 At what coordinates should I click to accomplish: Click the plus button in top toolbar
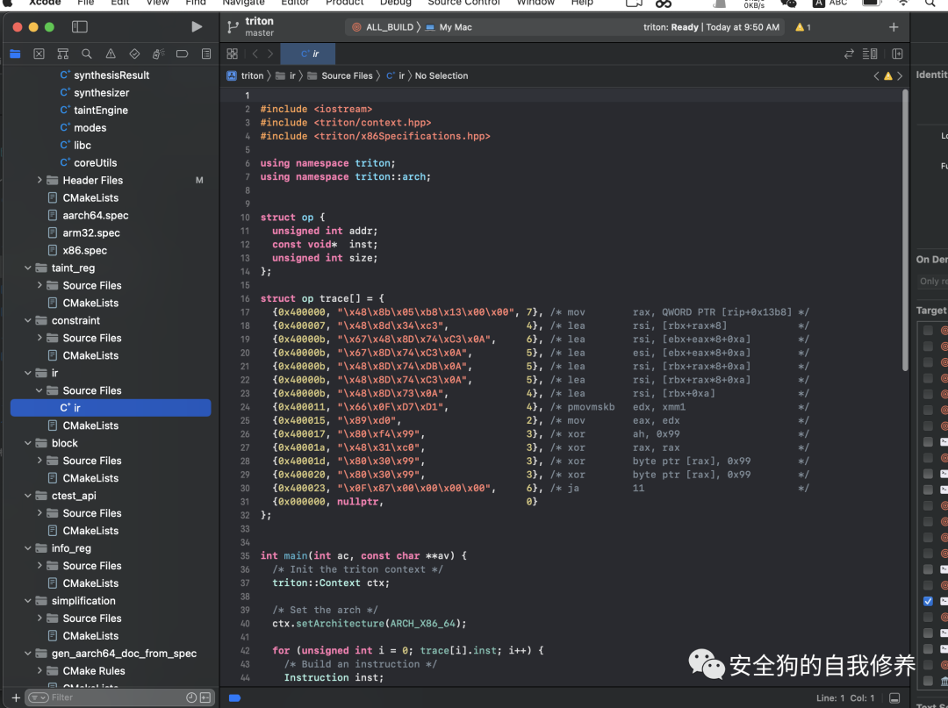click(x=894, y=27)
